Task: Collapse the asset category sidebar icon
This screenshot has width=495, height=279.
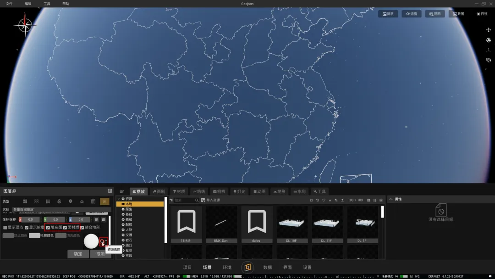Action: (122, 191)
